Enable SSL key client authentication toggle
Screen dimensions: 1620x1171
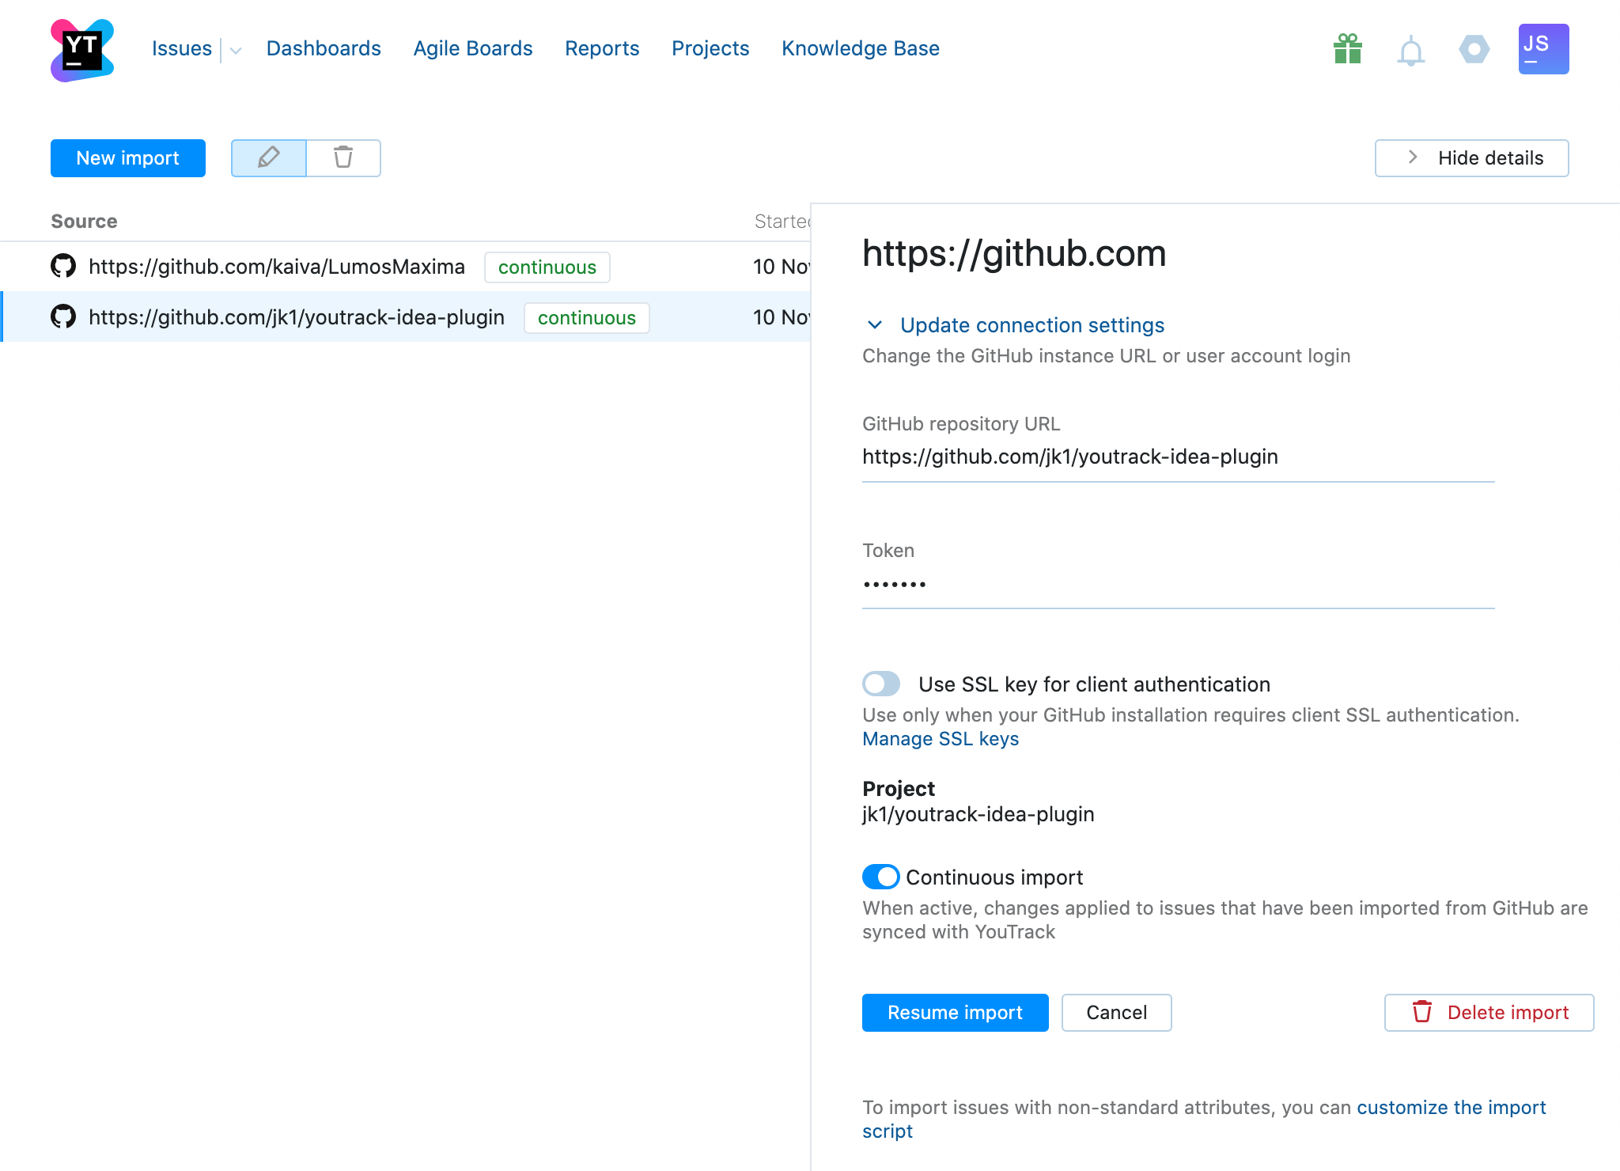(x=881, y=684)
